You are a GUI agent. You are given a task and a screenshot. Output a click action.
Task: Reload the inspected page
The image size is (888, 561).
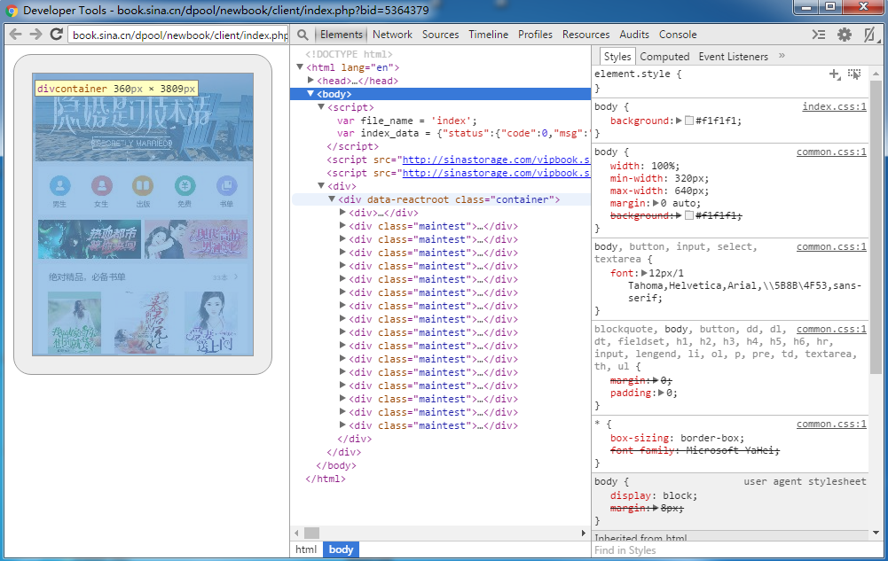(56, 35)
